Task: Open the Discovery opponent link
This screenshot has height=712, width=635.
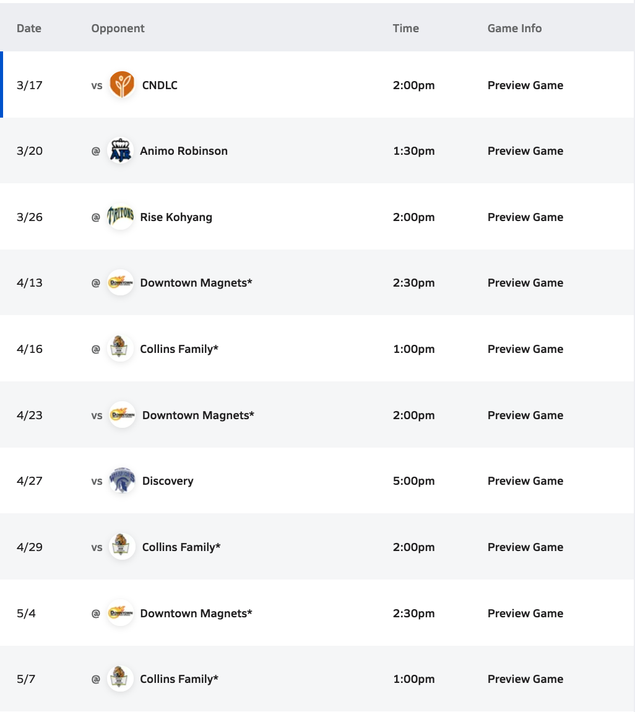Action: (x=168, y=481)
